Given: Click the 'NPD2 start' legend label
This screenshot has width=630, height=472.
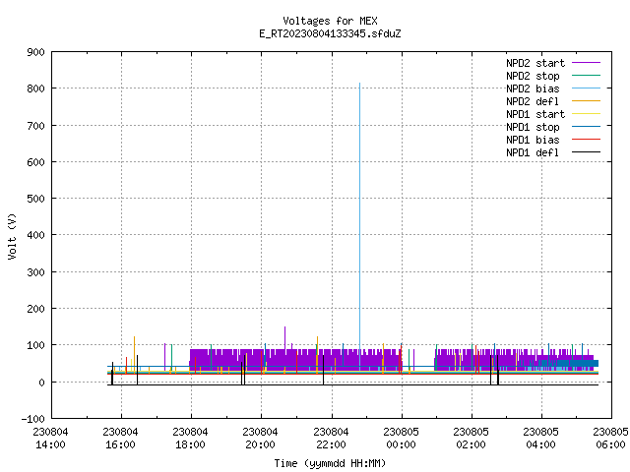Looking at the screenshot, I should pyautogui.click(x=535, y=63).
